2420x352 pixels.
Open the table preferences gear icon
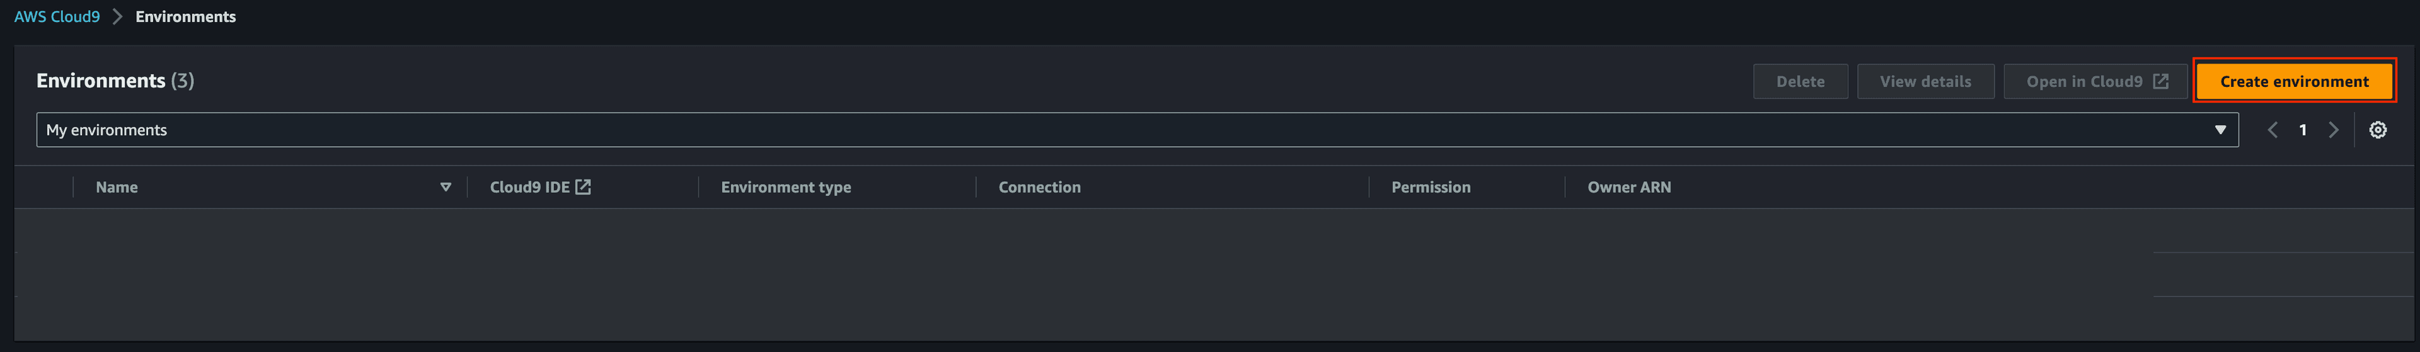[x=2377, y=130]
